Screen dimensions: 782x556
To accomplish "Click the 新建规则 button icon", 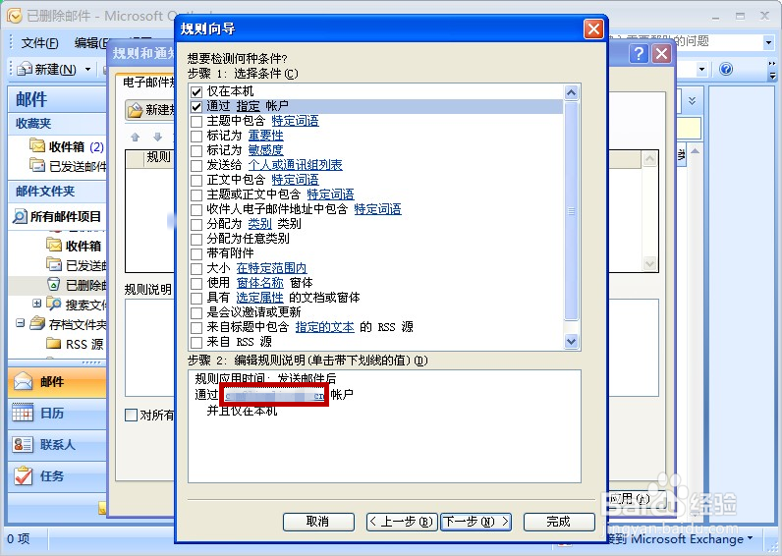I will pos(135,110).
